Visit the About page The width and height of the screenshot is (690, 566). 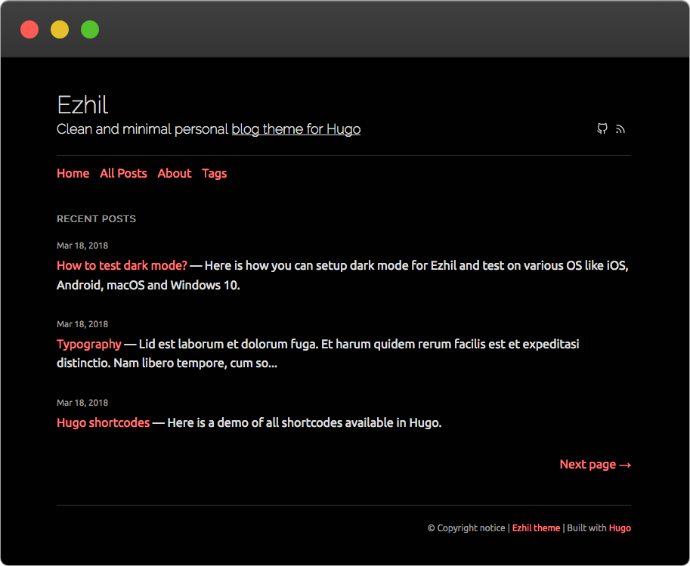174,173
